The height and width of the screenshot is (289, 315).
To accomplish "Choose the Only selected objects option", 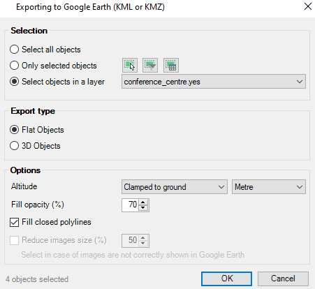I will (15, 66).
